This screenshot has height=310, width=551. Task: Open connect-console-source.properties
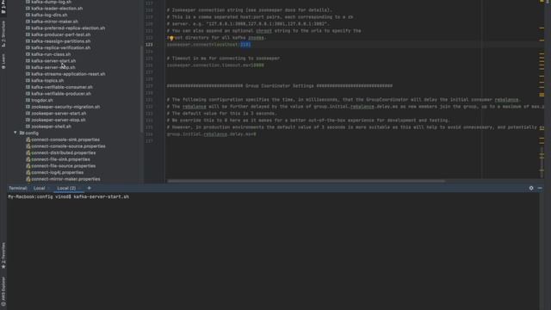pos(68,146)
